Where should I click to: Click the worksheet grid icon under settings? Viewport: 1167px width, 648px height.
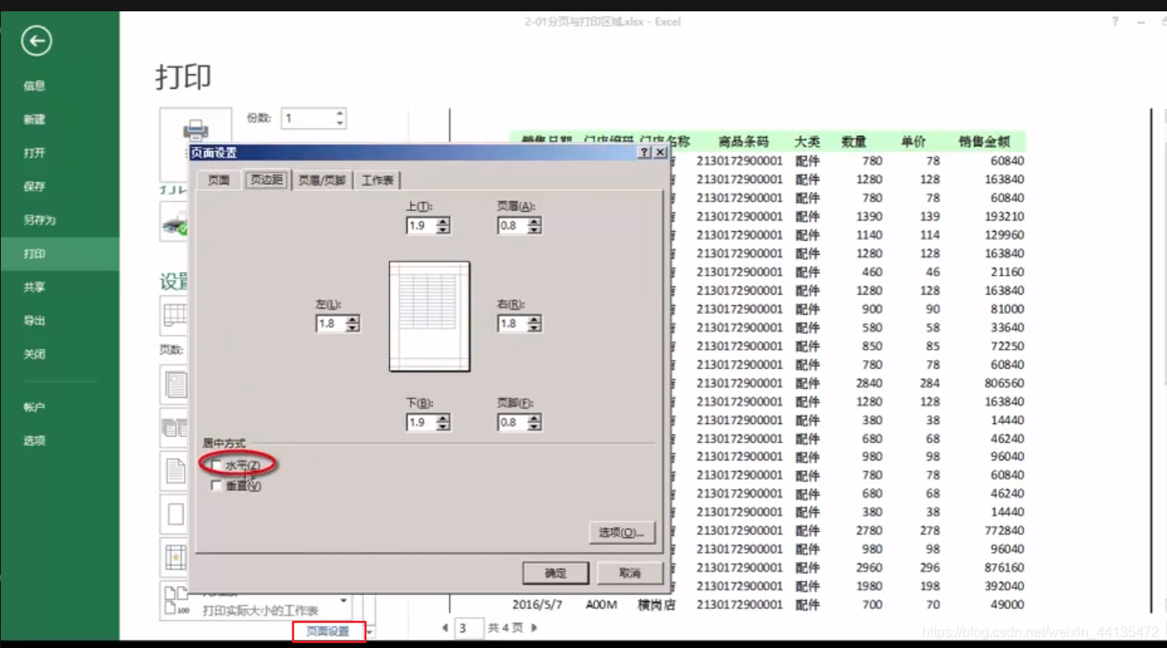(x=174, y=315)
